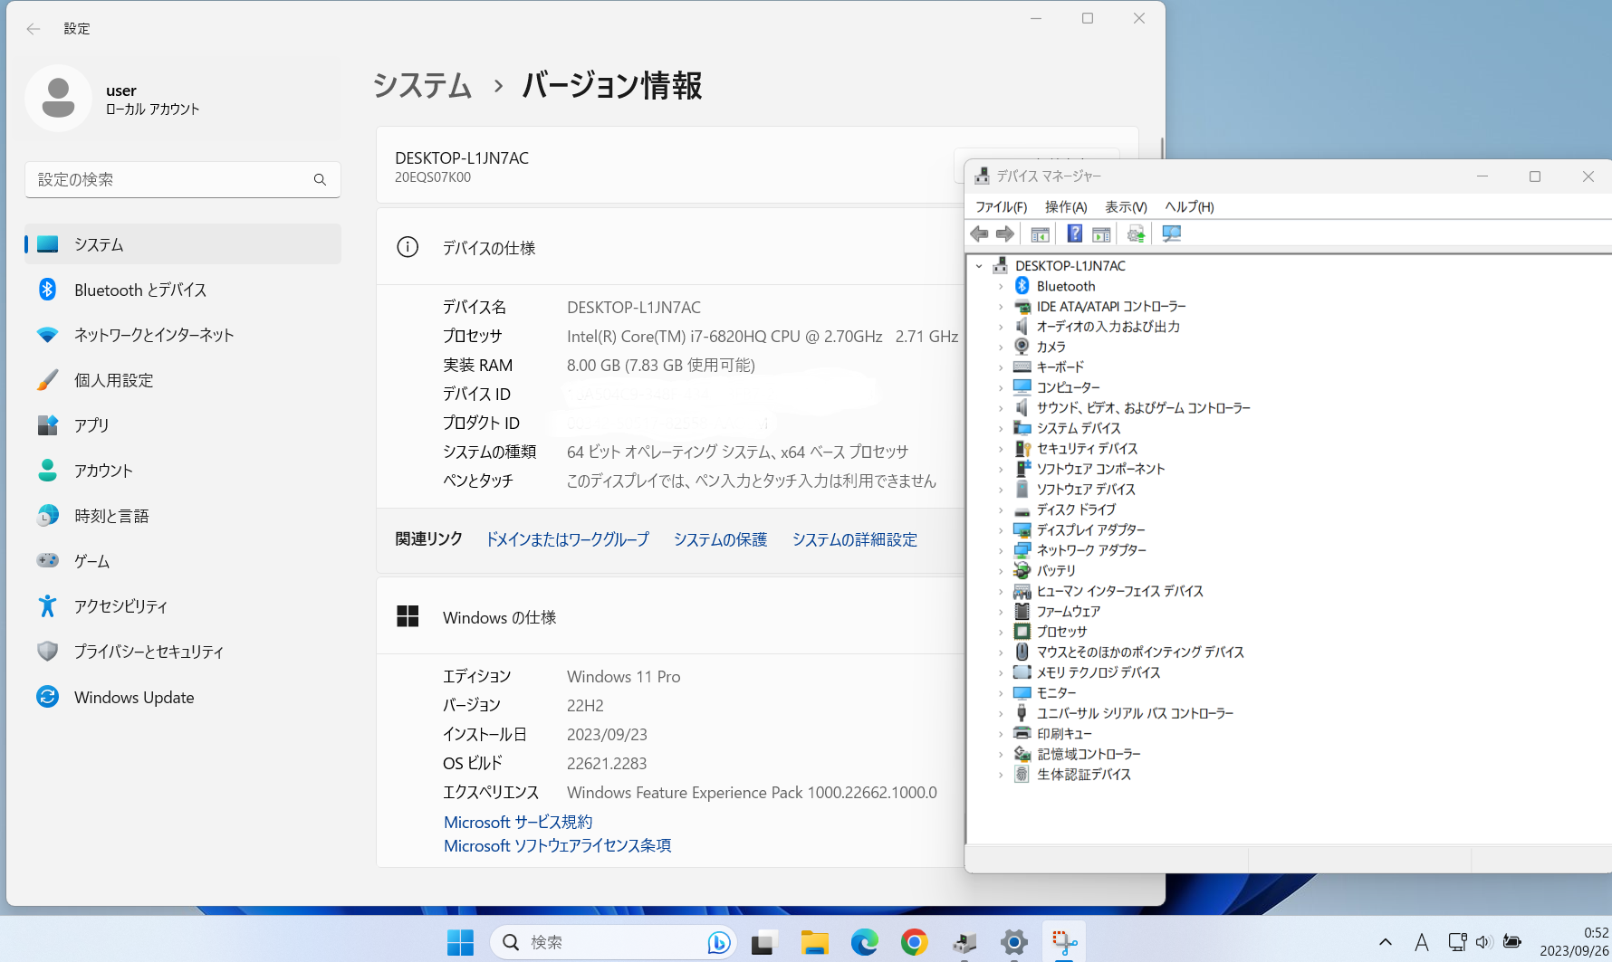This screenshot has width=1612, height=962.
Task: Select ヒューマン インターフェイス デバイス label
Action: (x=1120, y=591)
